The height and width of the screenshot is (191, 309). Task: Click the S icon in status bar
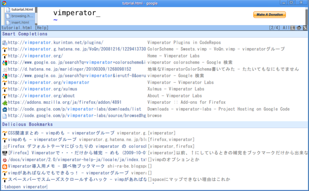tap(305, 28)
